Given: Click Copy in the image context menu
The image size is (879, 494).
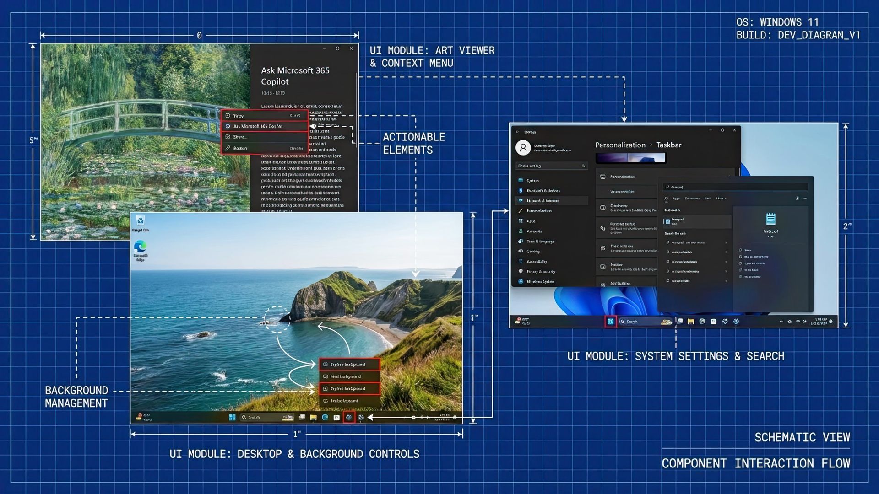Looking at the screenshot, I should pyautogui.click(x=263, y=116).
